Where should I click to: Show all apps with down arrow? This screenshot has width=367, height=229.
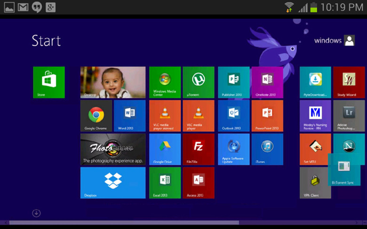[36, 213]
